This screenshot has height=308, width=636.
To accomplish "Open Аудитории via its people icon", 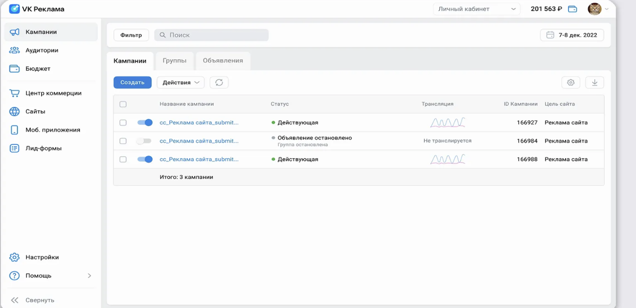I will click(x=14, y=50).
